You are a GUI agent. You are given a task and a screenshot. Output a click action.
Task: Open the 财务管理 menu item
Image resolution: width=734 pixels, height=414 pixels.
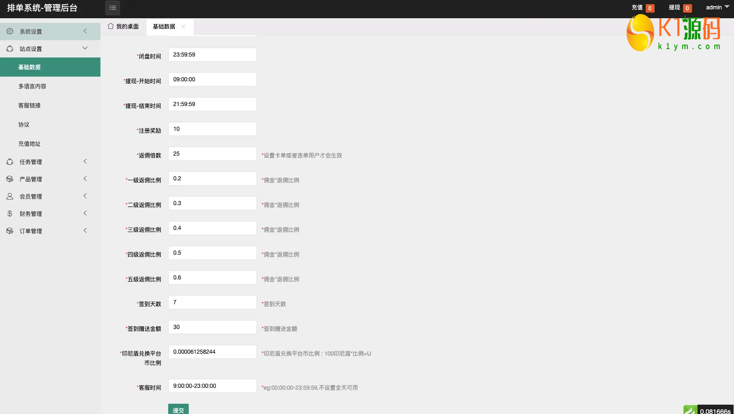tap(50, 214)
